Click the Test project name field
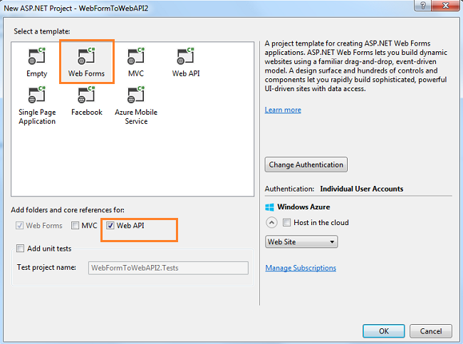Screen dimensions: 463x344 (x=167, y=268)
